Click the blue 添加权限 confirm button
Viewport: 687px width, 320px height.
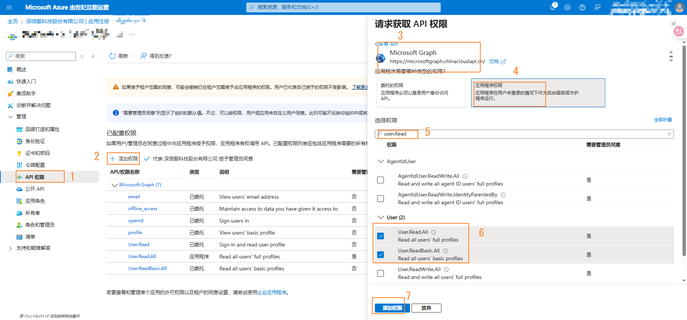392,308
